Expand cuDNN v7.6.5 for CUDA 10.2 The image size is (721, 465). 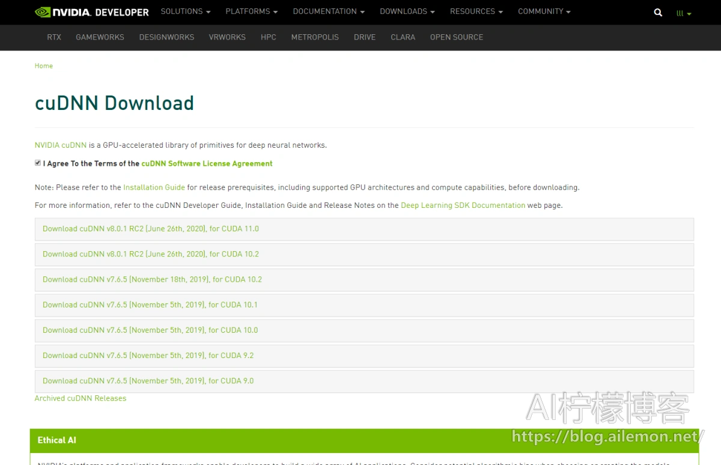[364, 280]
